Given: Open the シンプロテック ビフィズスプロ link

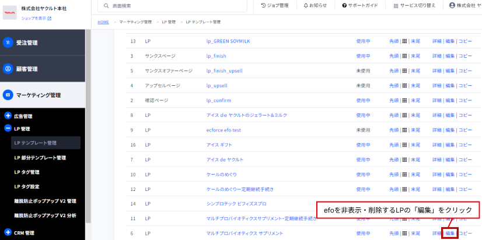Looking at the screenshot, I should point(236,204).
